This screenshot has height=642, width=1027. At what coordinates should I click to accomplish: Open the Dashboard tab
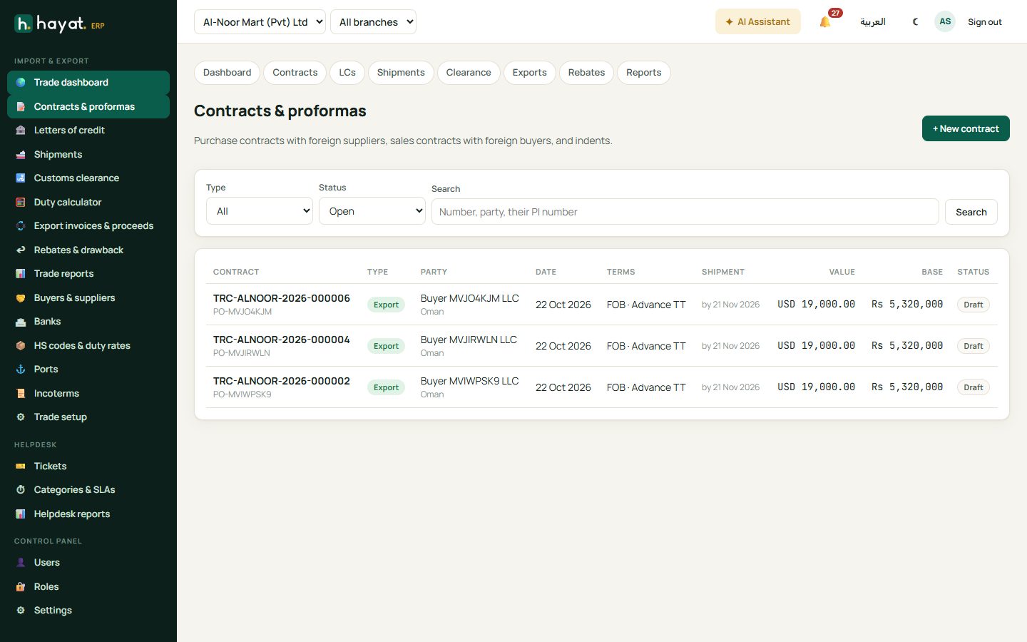(227, 73)
